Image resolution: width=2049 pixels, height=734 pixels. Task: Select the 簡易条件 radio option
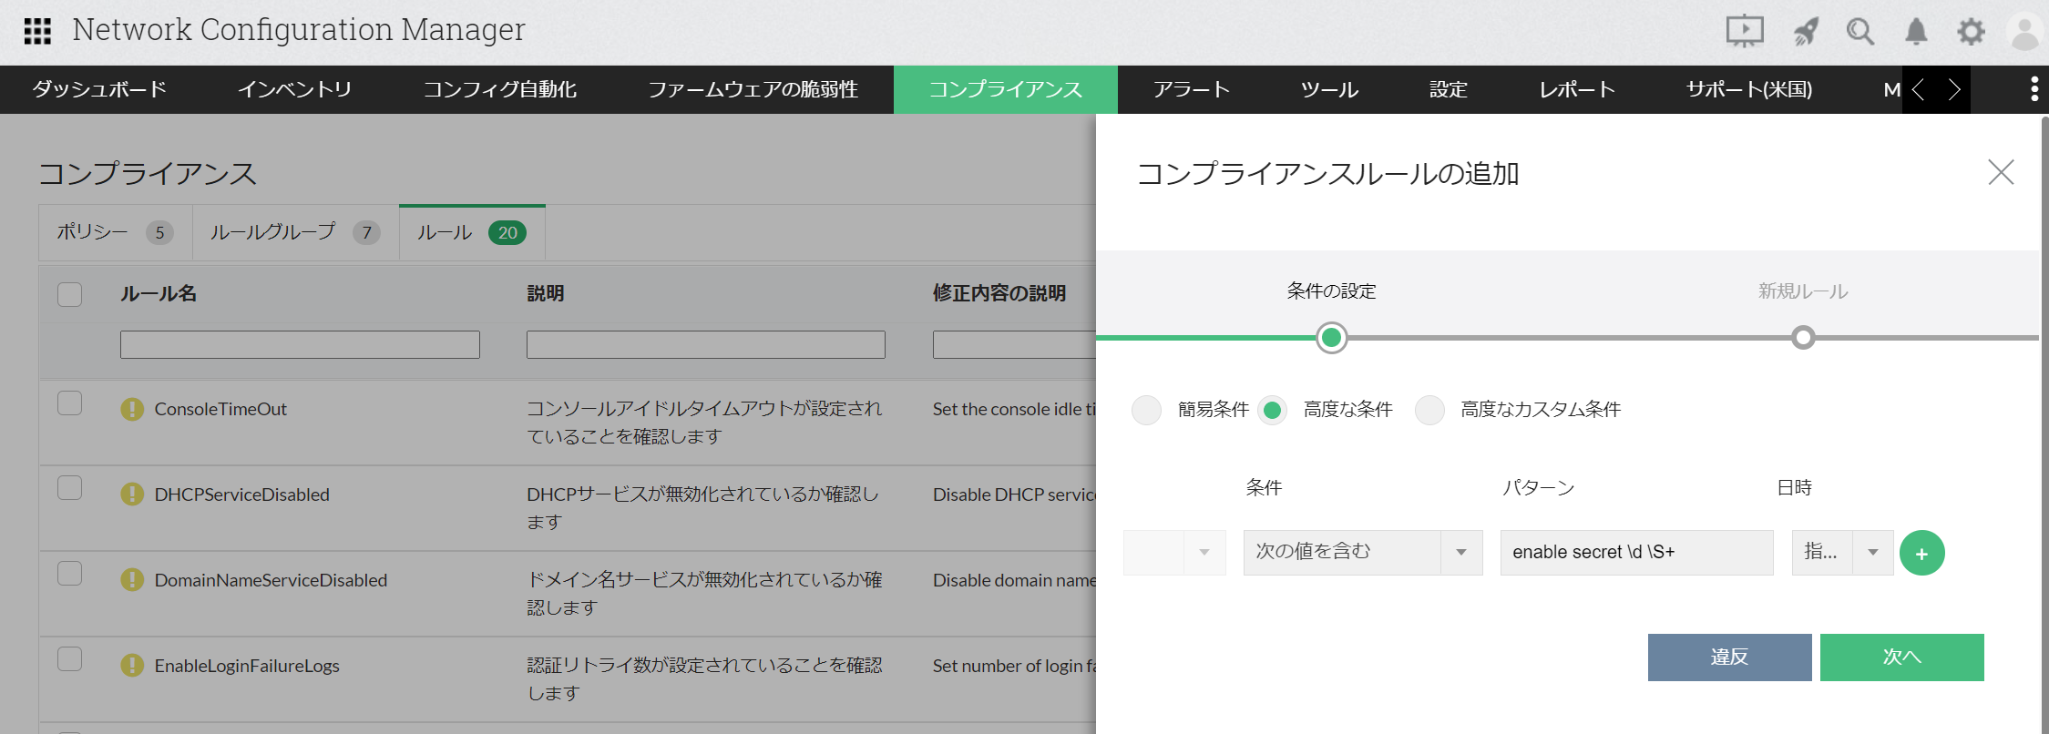click(1146, 410)
